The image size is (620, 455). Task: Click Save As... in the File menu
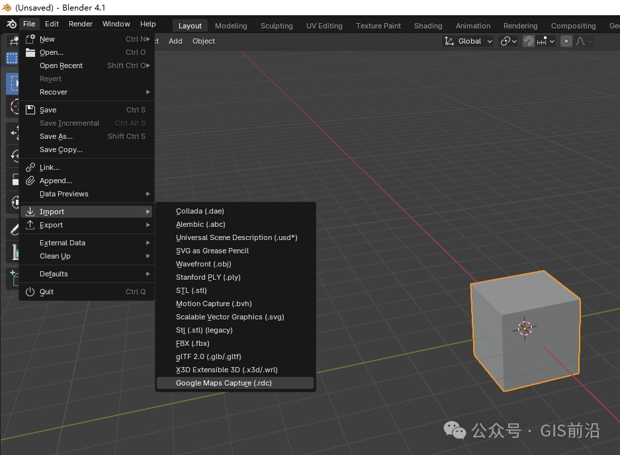tap(87, 136)
